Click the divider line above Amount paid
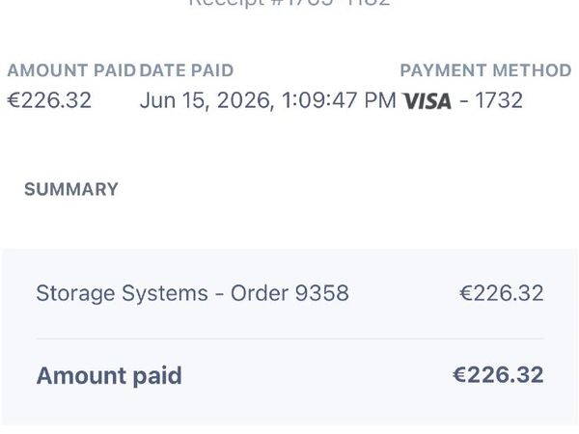The image size is (579, 434). 289,339
